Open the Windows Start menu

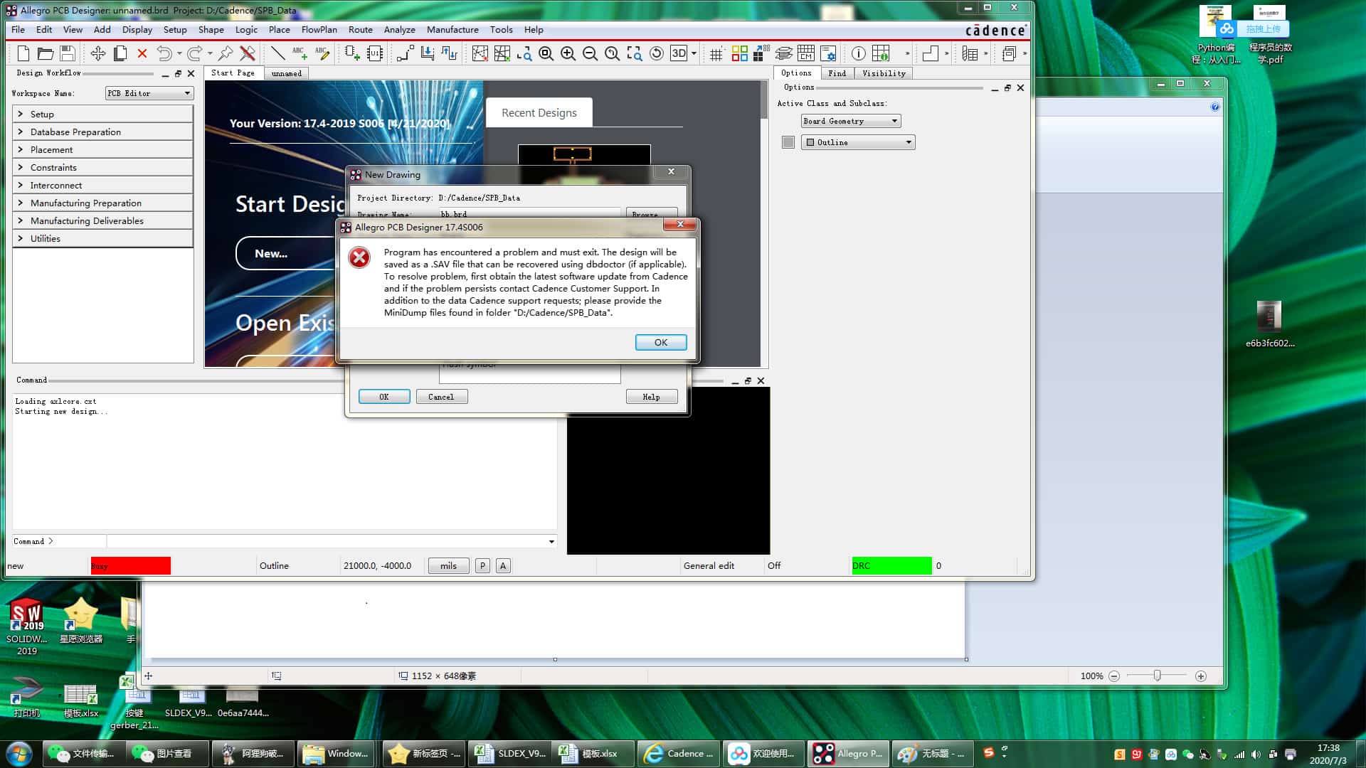pos(18,754)
